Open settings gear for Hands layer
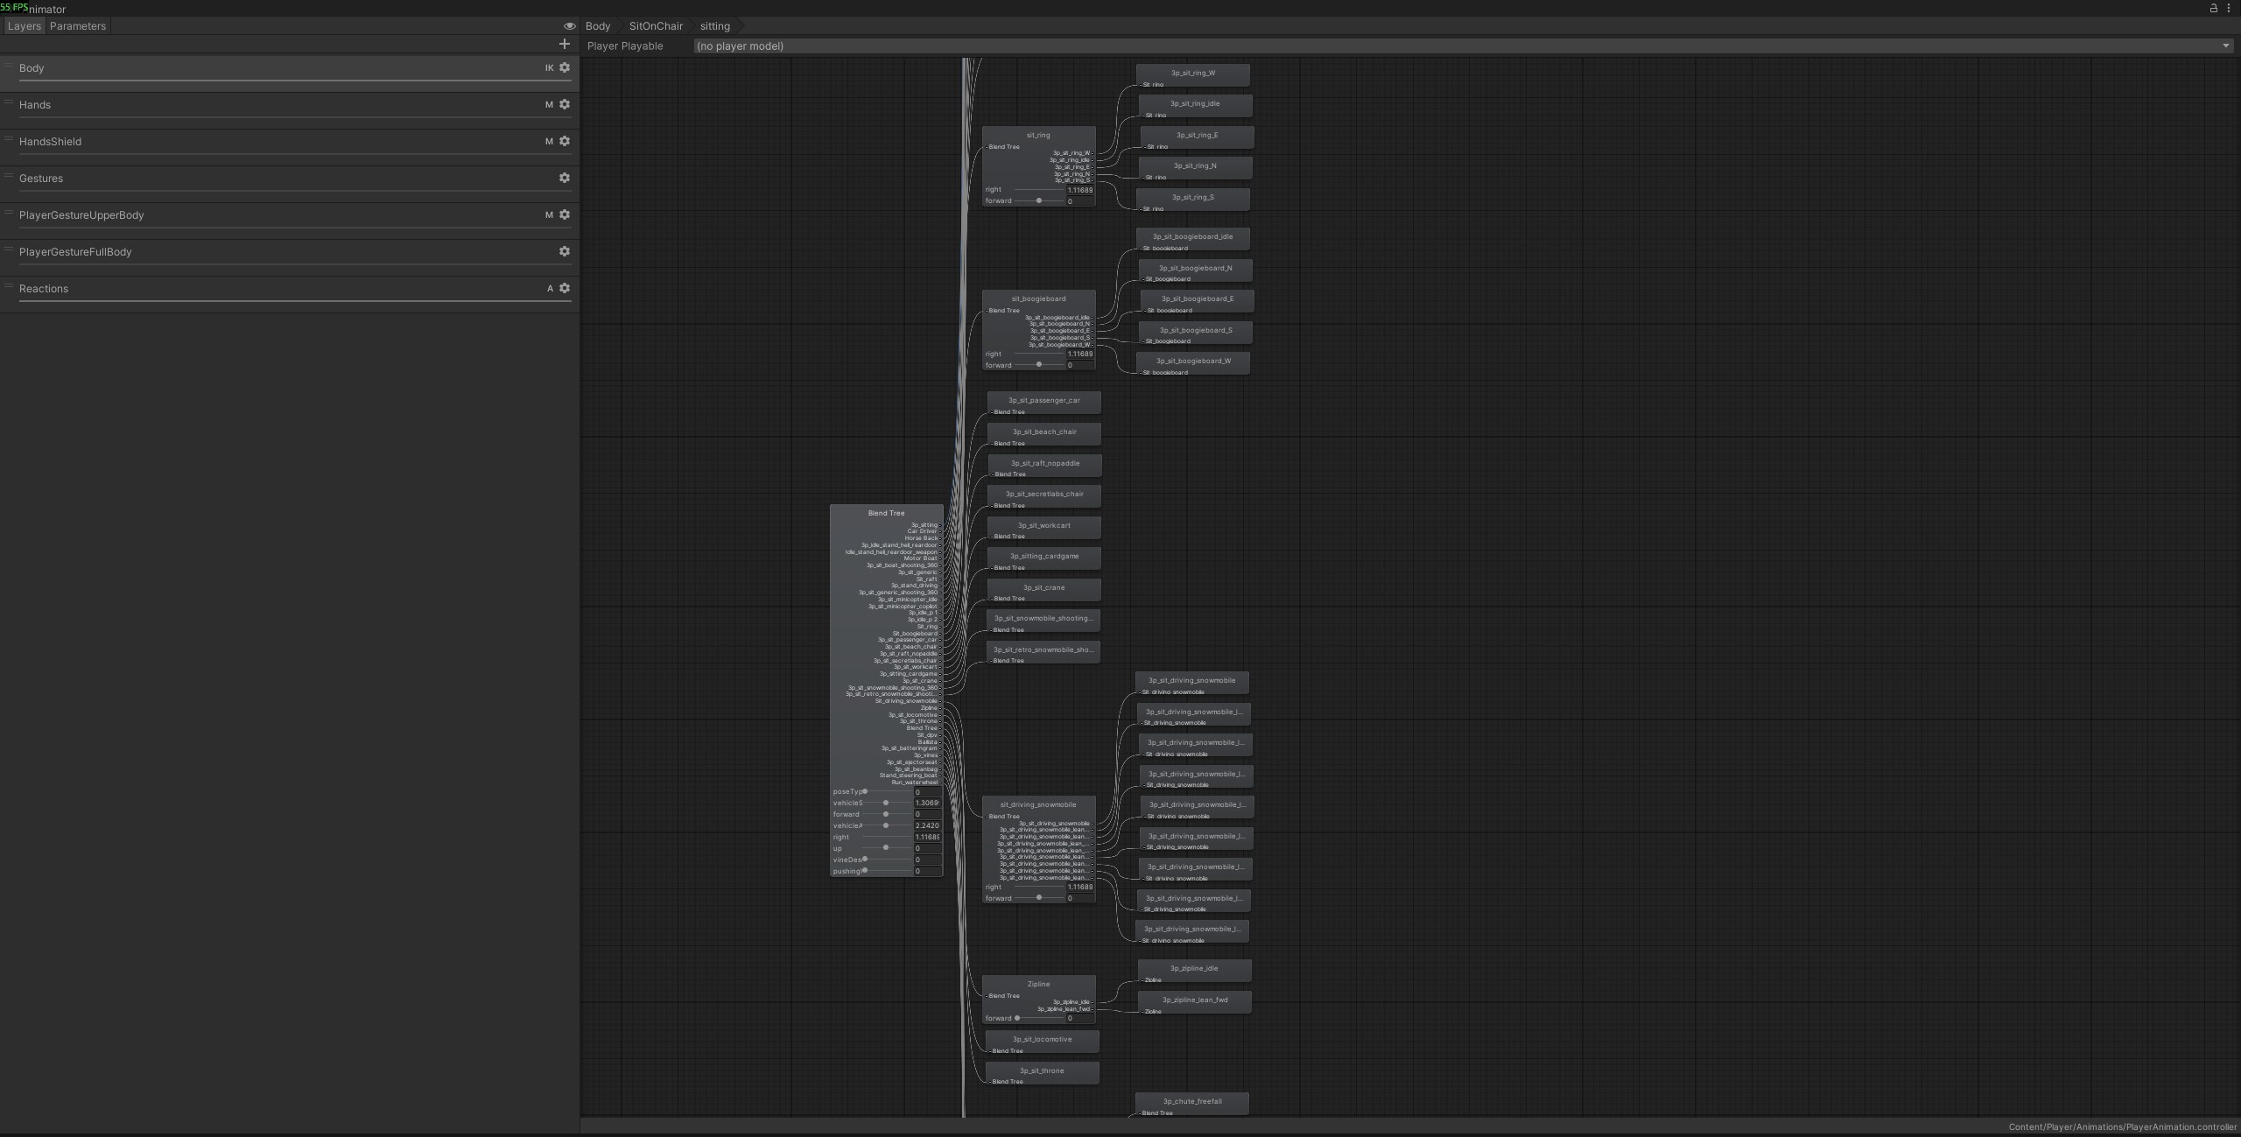The width and height of the screenshot is (2241, 1137). (565, 104)
